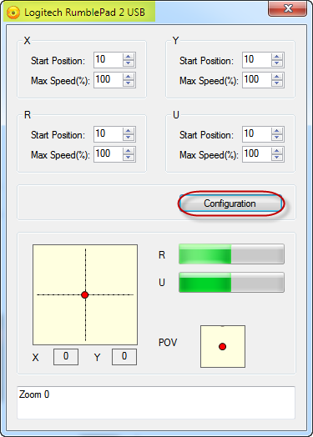
Task: Decrease X Max Speed with down arrow
Action: pos(129,83)
